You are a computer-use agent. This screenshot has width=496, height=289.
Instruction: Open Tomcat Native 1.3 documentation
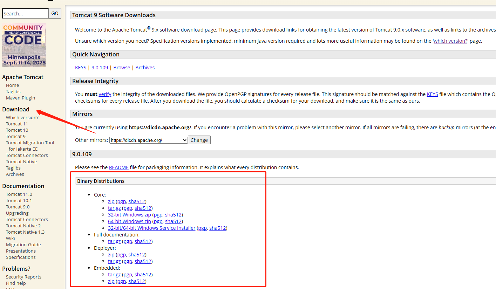coord(25,232)
